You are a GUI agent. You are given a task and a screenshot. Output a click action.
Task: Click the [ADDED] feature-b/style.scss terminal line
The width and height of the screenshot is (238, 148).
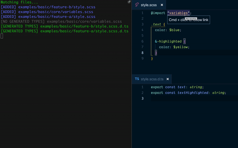(48, 7)
